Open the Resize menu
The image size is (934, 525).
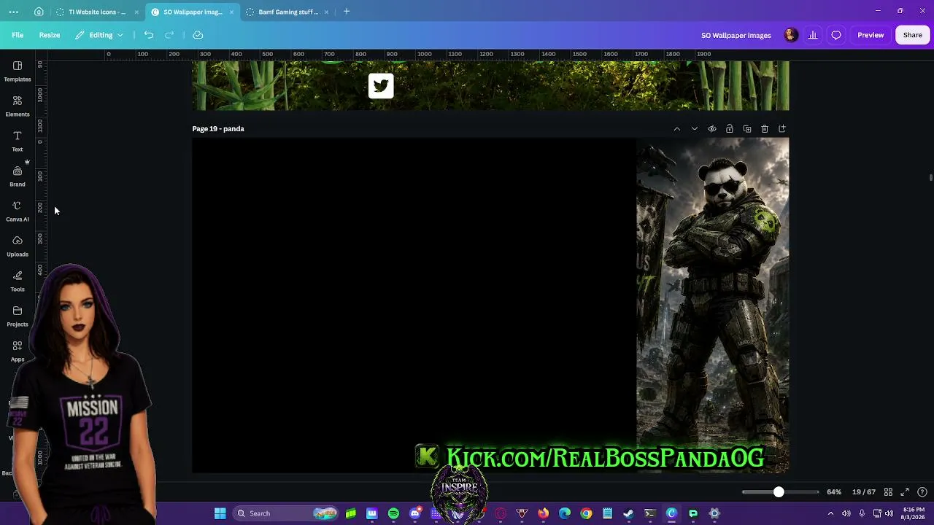50,35
